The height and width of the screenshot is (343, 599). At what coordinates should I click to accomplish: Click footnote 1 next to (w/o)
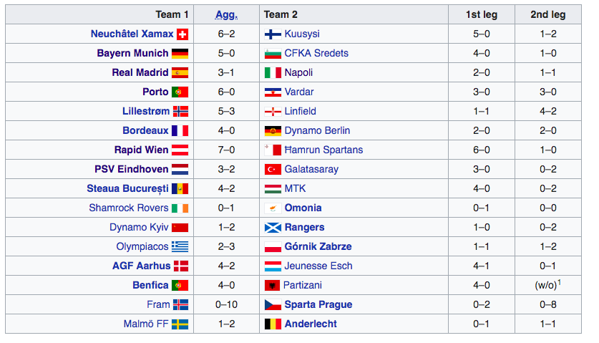pyautogui.click(x=559, y=283)
